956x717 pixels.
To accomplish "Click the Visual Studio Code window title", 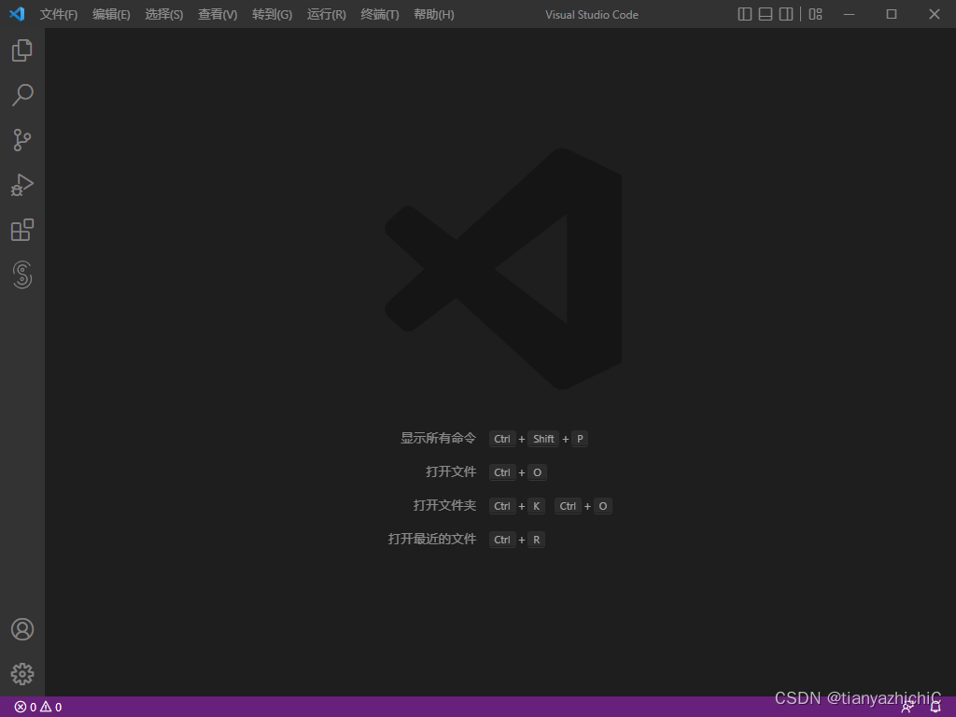I will click(x=591, y=15).
